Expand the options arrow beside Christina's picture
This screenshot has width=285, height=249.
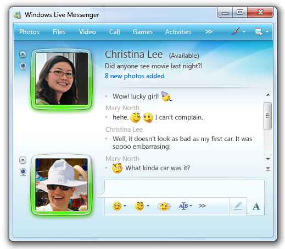[x=23, y=55]
